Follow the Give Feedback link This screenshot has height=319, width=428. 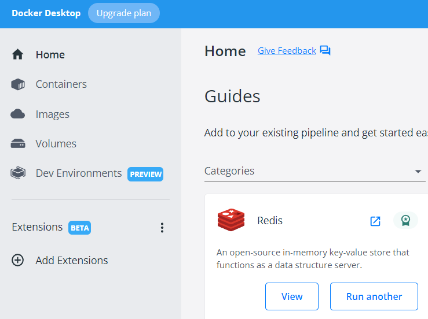287,51
